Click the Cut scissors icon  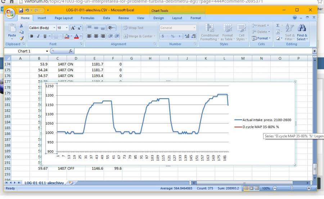point(21,26)
